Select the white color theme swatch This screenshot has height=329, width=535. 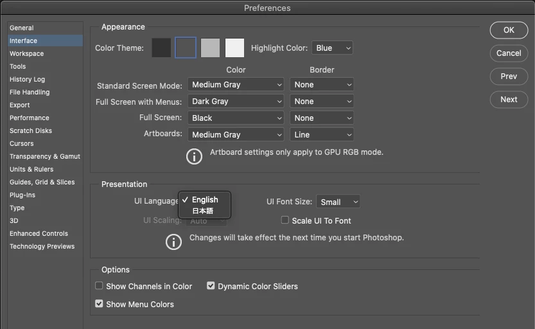[x=235, y=48]
